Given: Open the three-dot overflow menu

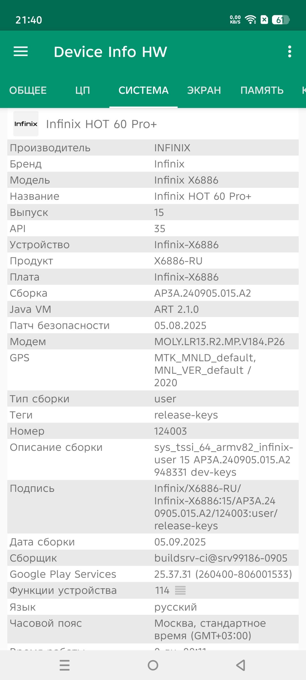Looking at the screenshot, I should [x=289, y=52].
